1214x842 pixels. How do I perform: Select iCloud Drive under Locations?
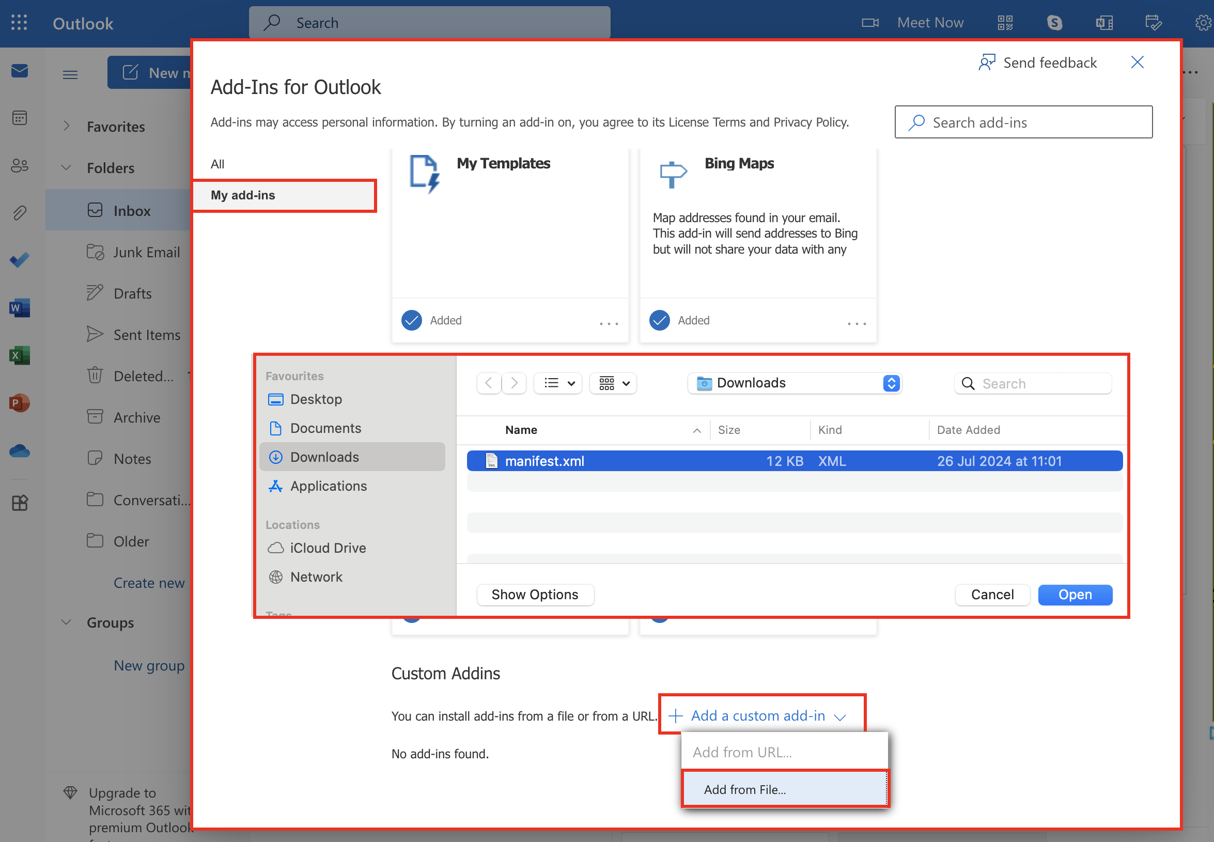click(352, 548)
